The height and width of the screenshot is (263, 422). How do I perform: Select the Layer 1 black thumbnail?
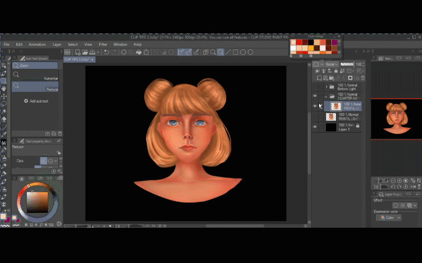pyautogui.click(x=331, y=127)
